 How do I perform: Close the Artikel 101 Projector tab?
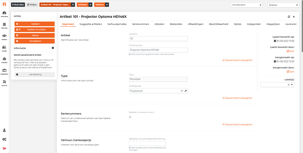click(x=73, y=5)
